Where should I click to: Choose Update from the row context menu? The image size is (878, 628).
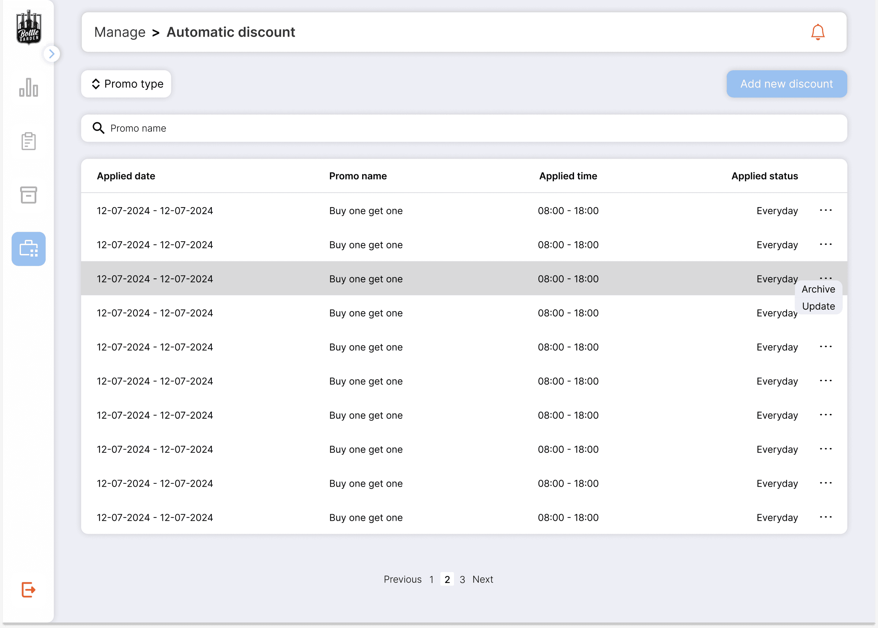tap(818, 306)
